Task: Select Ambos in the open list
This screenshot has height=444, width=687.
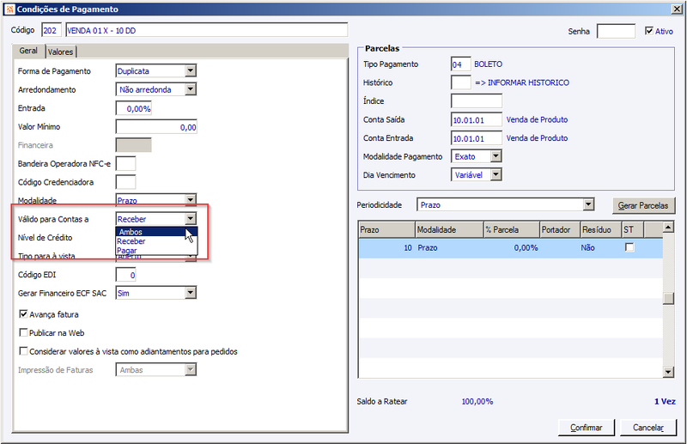Action: click(x=156, y=232)
